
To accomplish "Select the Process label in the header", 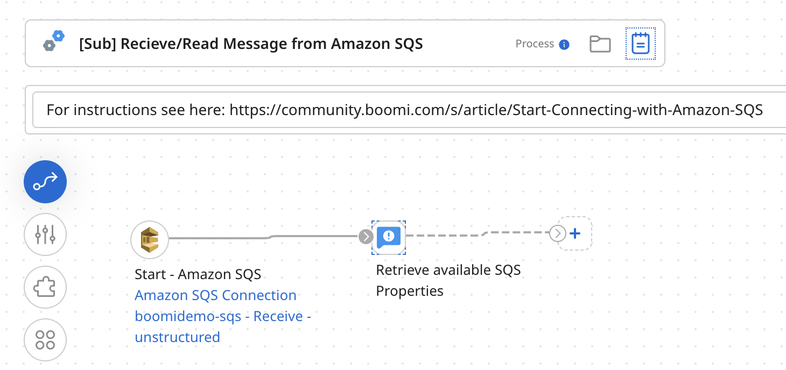I will 535,44.
